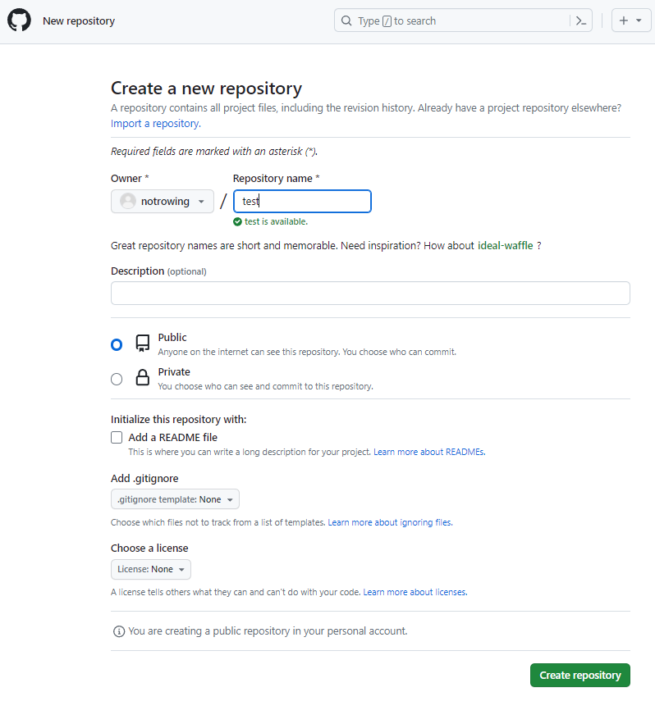Click the Public option label
The height and width of the screenshot is (701, 655).
(x=172, y=338)
